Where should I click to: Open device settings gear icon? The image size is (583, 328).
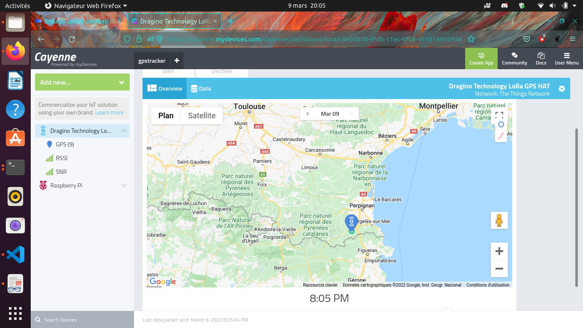[x=562, y=88]
